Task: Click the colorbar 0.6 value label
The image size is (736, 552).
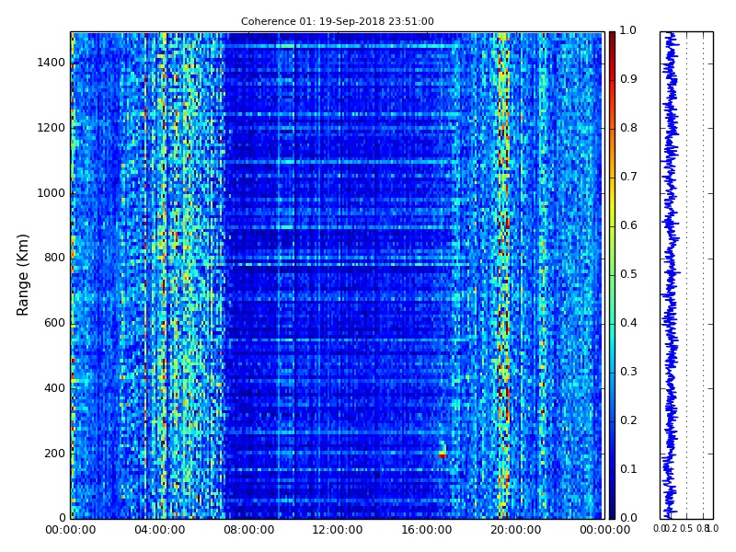Action: pos(628,225)
